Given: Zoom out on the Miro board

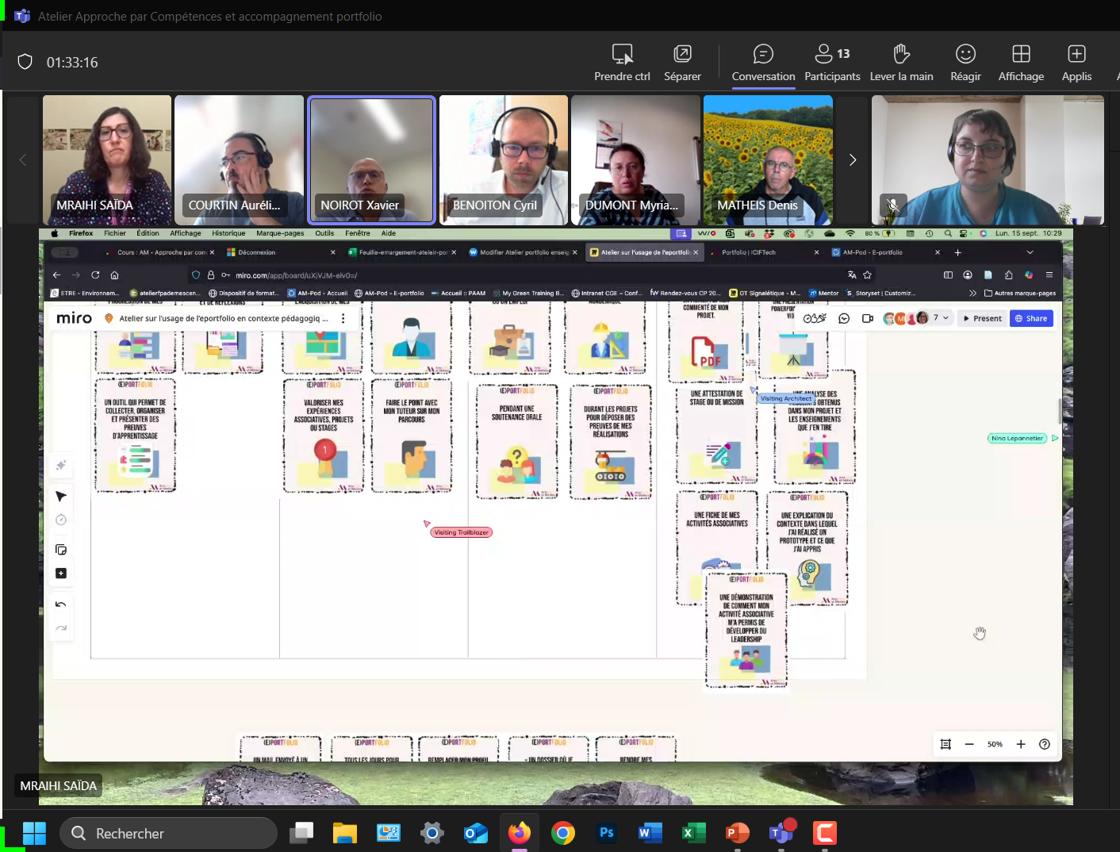Looking at the screenshot, I should [969, 744].
